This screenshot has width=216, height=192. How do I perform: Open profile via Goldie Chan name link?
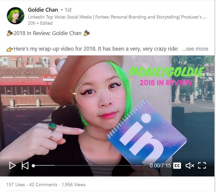point(43,10)
